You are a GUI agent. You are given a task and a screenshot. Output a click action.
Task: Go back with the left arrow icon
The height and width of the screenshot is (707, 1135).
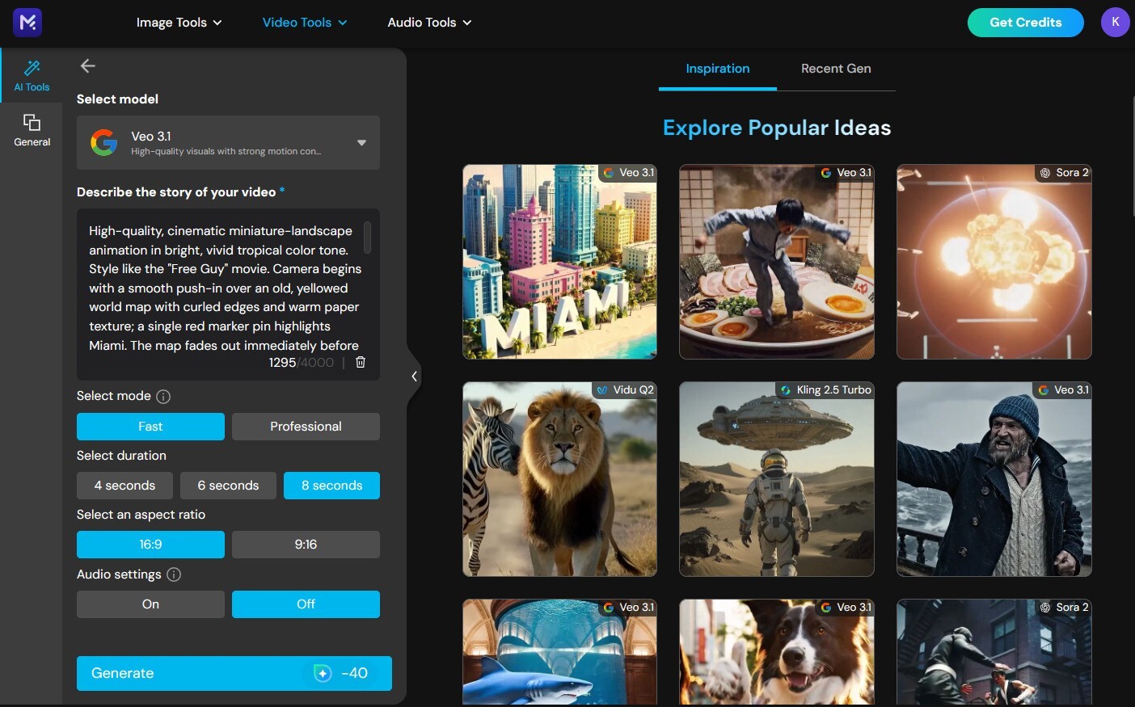coord(88,66)
